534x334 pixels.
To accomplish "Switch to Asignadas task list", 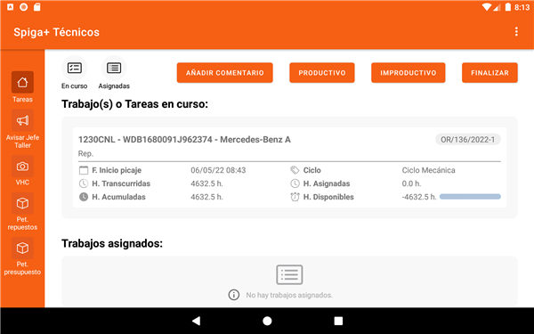I will [x=114, y=68].
